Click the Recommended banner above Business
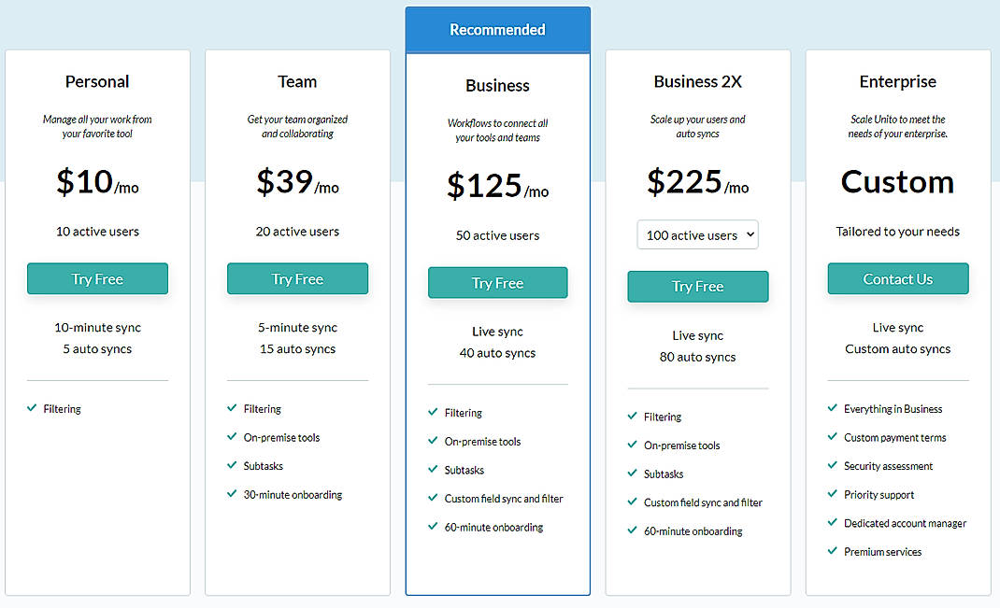This screenshot has width=1000, height=608. [x=497, y=30]
